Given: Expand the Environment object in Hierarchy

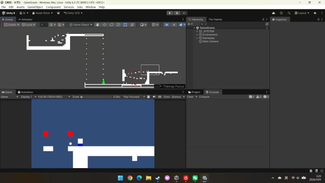Looking at the screenshot, I should (x=197, y=35).
